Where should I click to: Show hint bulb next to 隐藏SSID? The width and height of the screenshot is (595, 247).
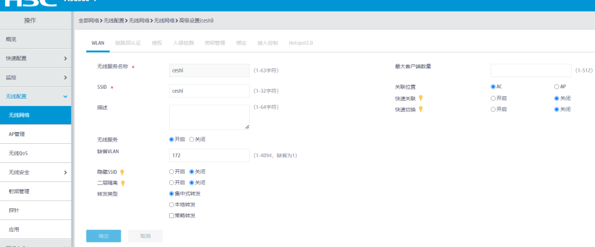[x=122, y=172]
